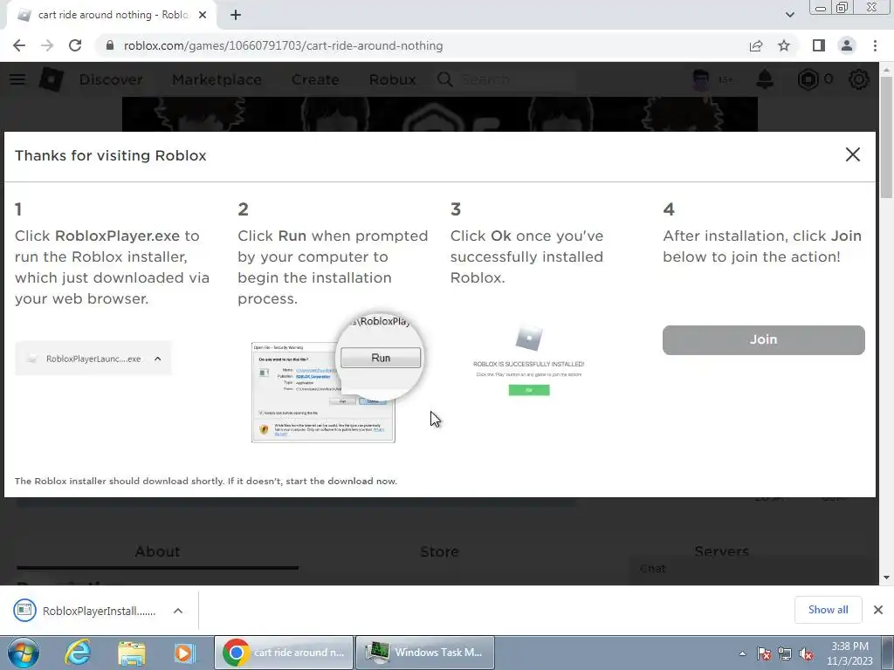Open the Create page
894x670 pixels.
coord(315,79)
